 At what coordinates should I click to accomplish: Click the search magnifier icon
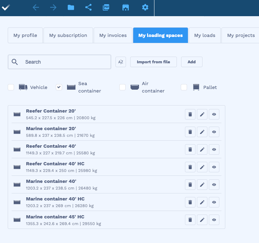click(15, 62)
